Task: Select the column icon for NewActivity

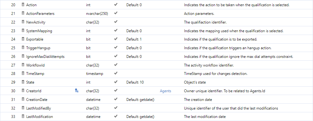Action: pyautogui.click(x=23, y=22)
